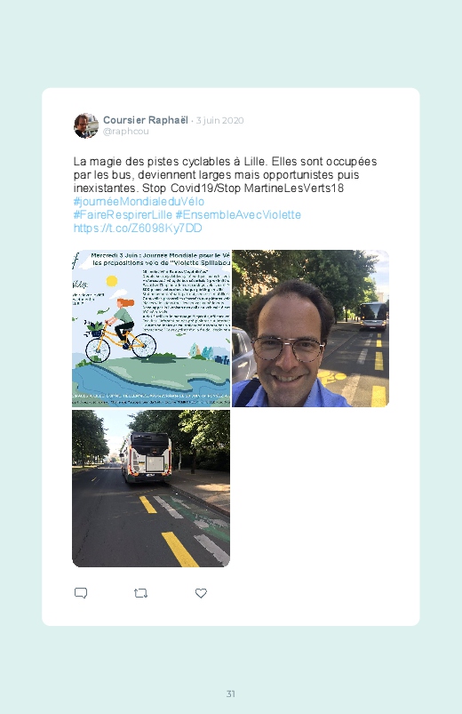Viewport: 462px width, 714px height.
Task: Open the cyclist illustration poster thumbnail
Action: [x=151, y=328]
